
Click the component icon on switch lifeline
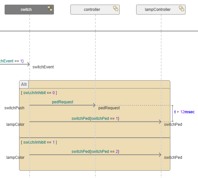pos(50,9)
